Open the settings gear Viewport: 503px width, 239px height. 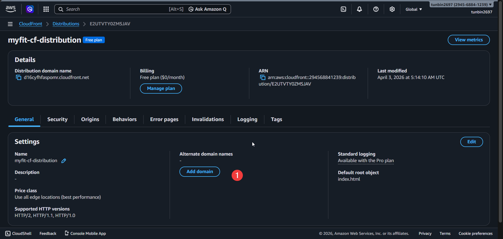pyautogui.click(x=392, y=9)
